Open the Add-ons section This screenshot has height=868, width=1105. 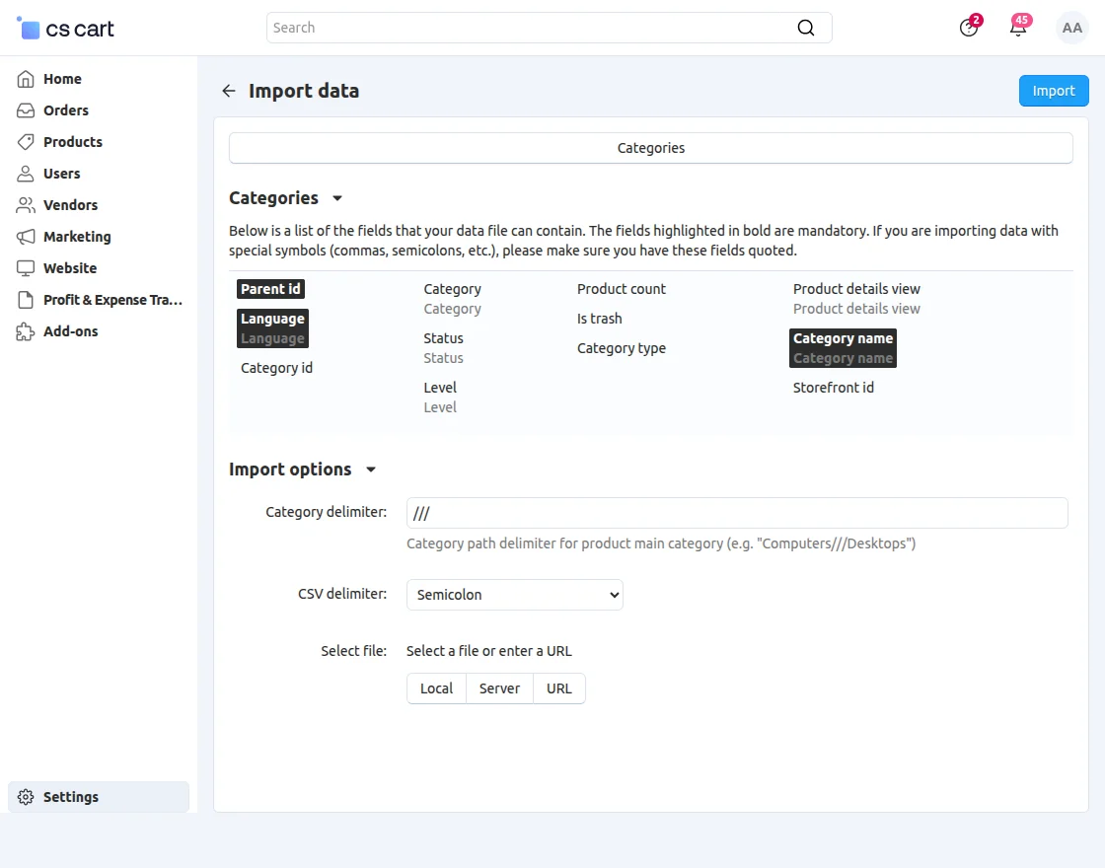point(68,331)
